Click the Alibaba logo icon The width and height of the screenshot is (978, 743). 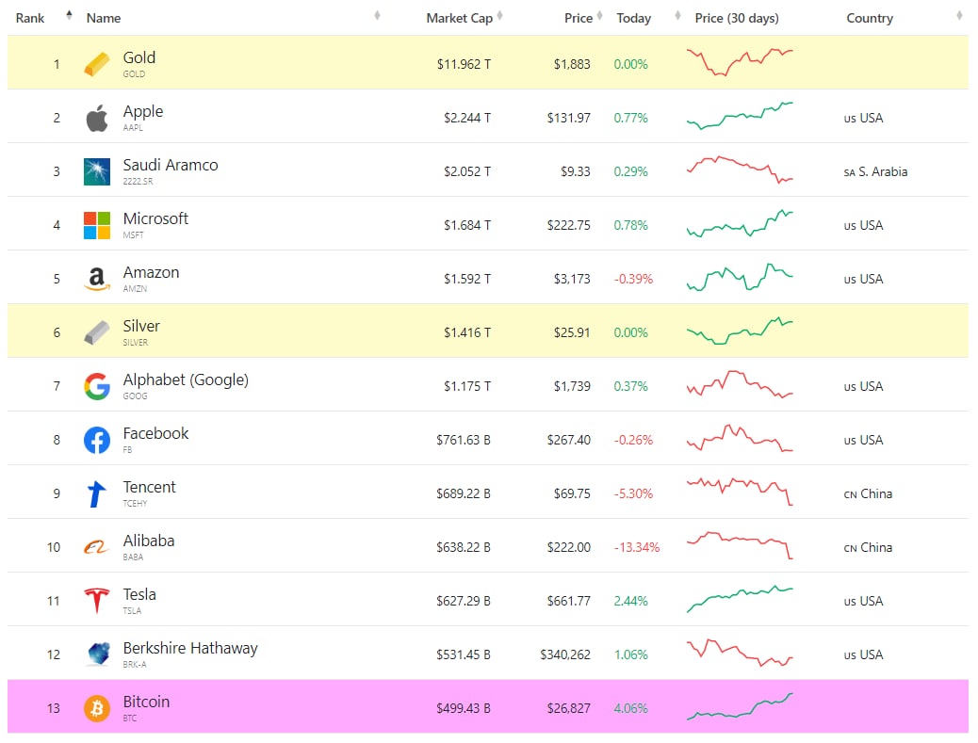tap(97, 547)
